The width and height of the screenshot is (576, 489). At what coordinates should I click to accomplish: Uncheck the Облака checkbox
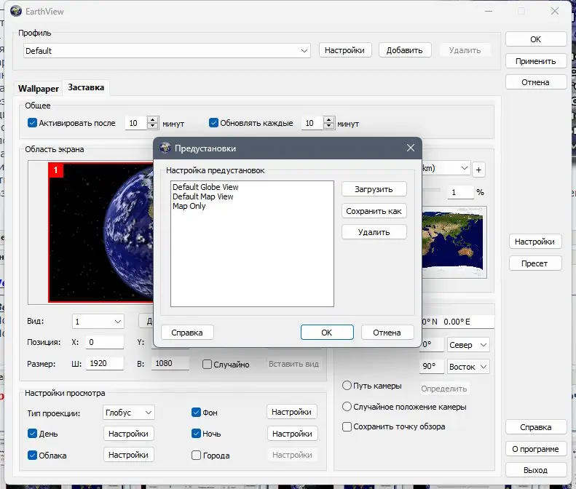(32, 456)
